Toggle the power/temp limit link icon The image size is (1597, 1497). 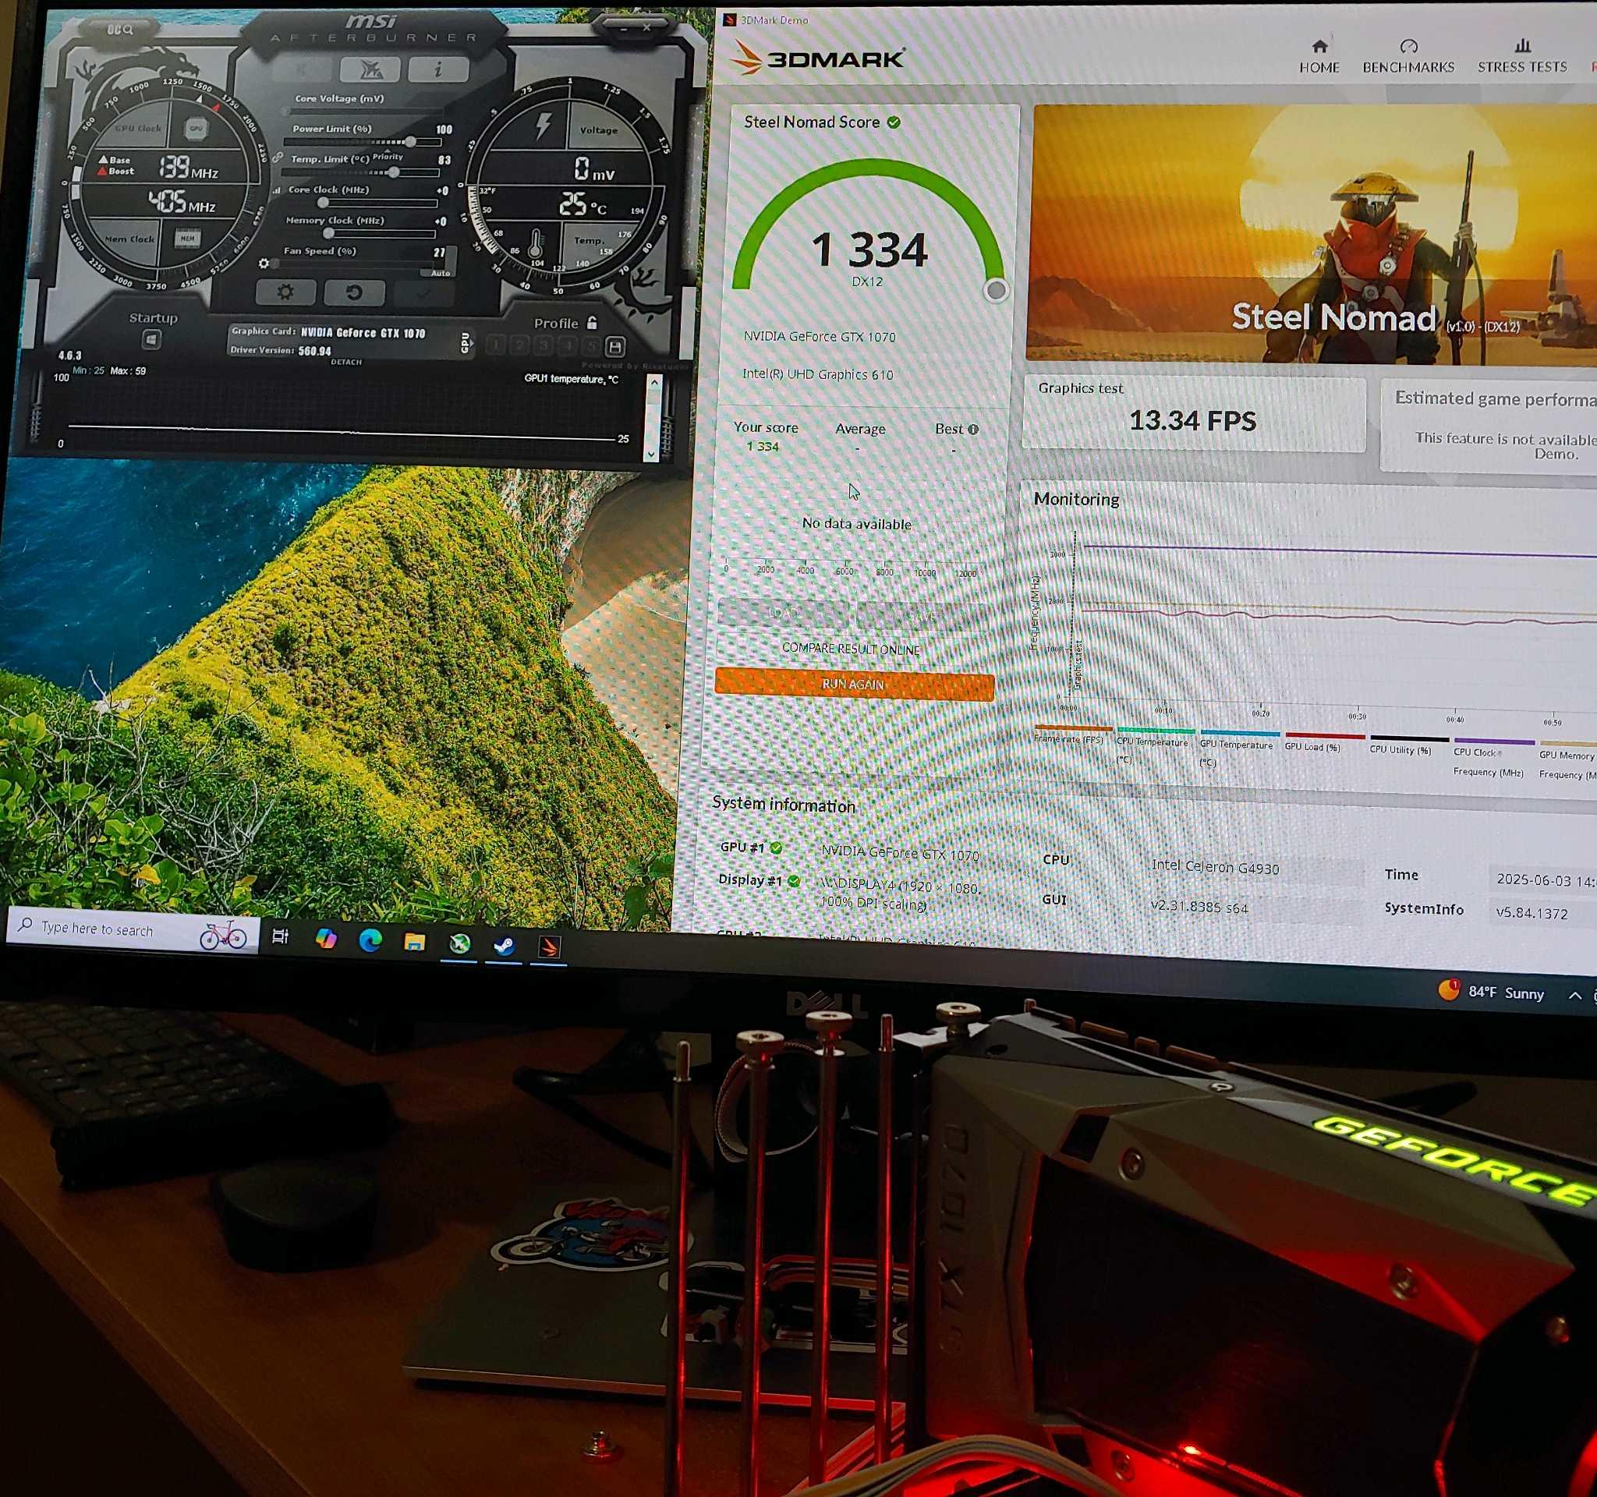click(x=277, y=157)
